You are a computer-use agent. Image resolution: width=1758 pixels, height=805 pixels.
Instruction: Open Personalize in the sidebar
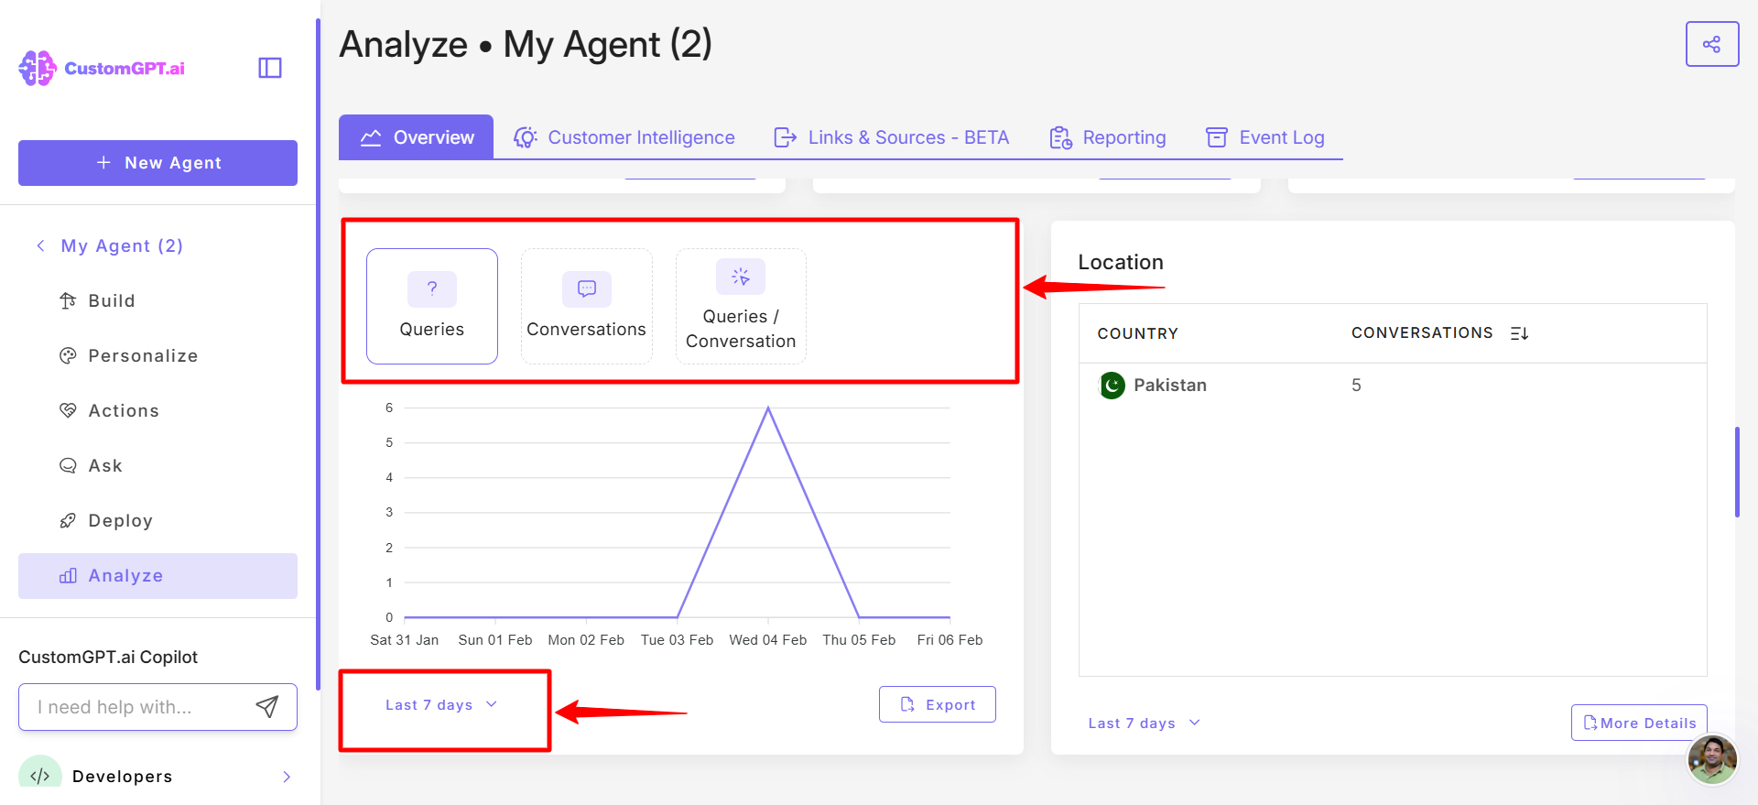(x=157, y=355)
